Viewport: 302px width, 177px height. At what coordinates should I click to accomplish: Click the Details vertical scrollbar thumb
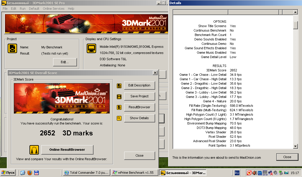pyautogui.click(x=296, y=25)
